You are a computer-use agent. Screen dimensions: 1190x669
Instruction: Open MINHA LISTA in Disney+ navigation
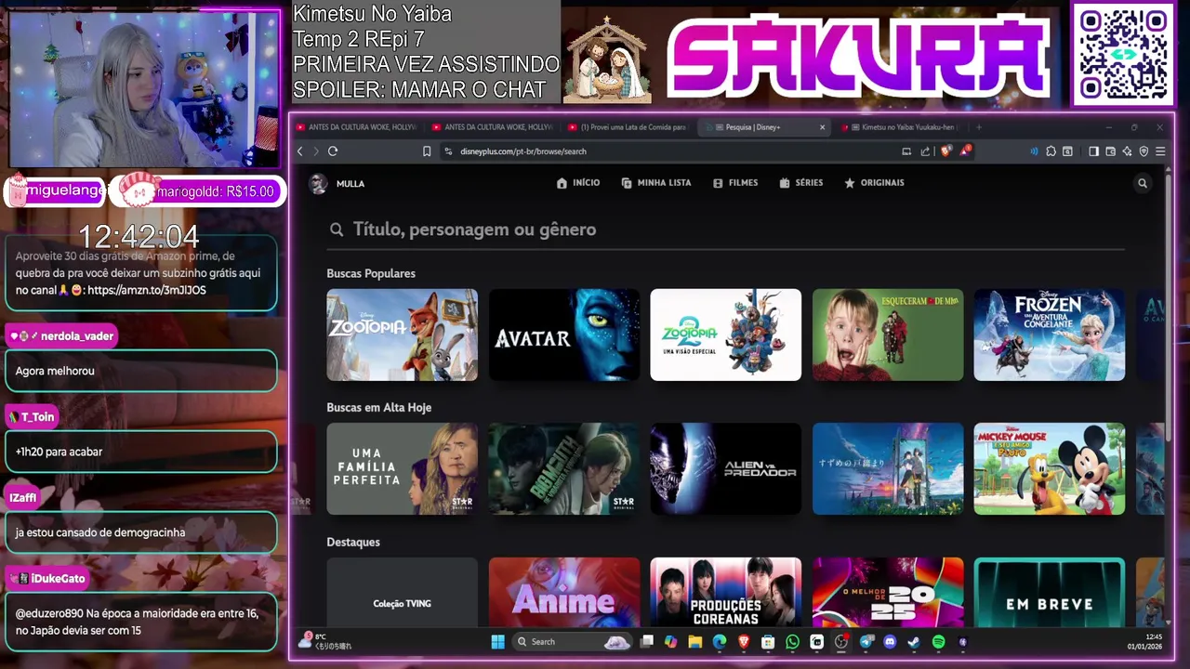click(656, 183)
